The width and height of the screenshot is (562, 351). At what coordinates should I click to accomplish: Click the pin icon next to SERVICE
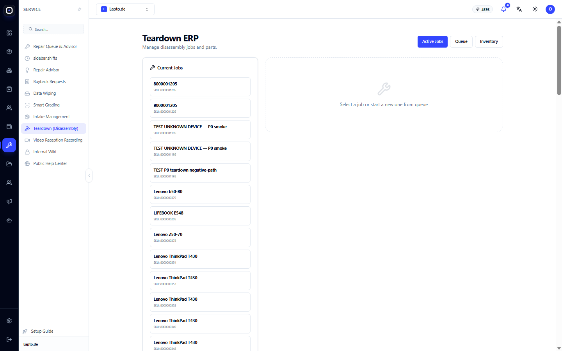[80, 9]
